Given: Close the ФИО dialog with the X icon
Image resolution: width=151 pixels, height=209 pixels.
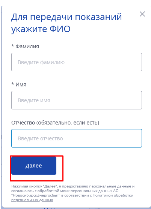Looking at the screenshot, I should (x=142, y=14).
